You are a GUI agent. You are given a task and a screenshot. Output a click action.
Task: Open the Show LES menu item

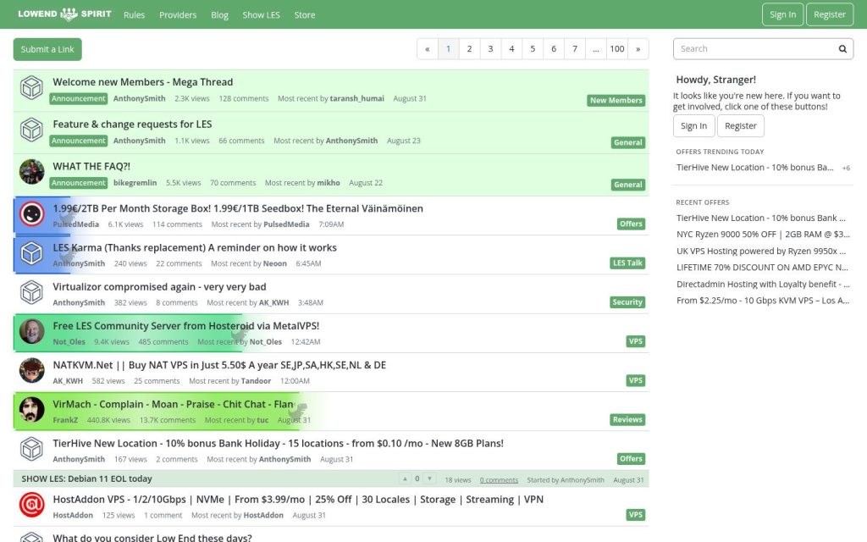pos(261,15)
